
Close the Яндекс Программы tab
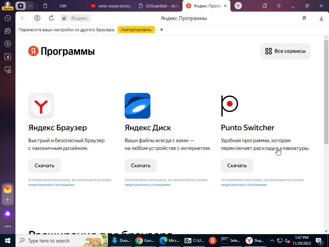point(225,6)
